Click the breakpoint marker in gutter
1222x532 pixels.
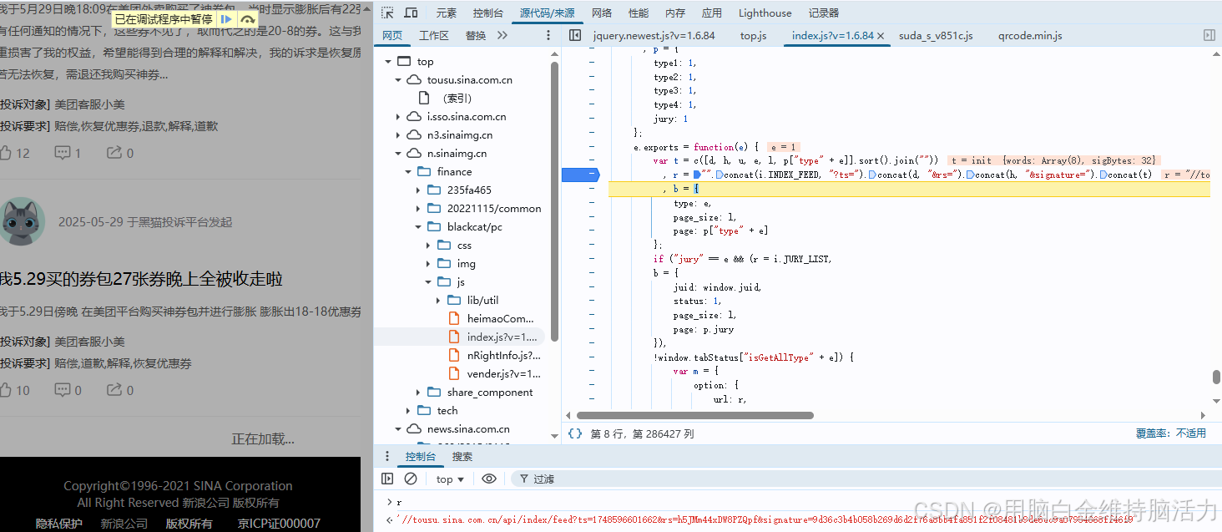pyautogui.click(x=580, y=174)
